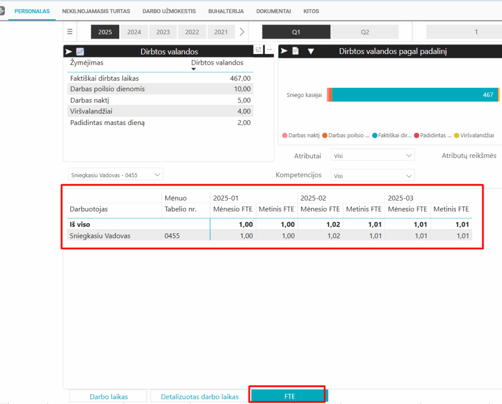Screen dimensions: 502x404
Task: Click the Faktiškai dirbtas legend color dot
Action: tap(375, 135)
